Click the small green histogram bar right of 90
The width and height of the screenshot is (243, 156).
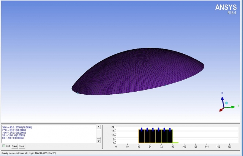coord(175,143)
